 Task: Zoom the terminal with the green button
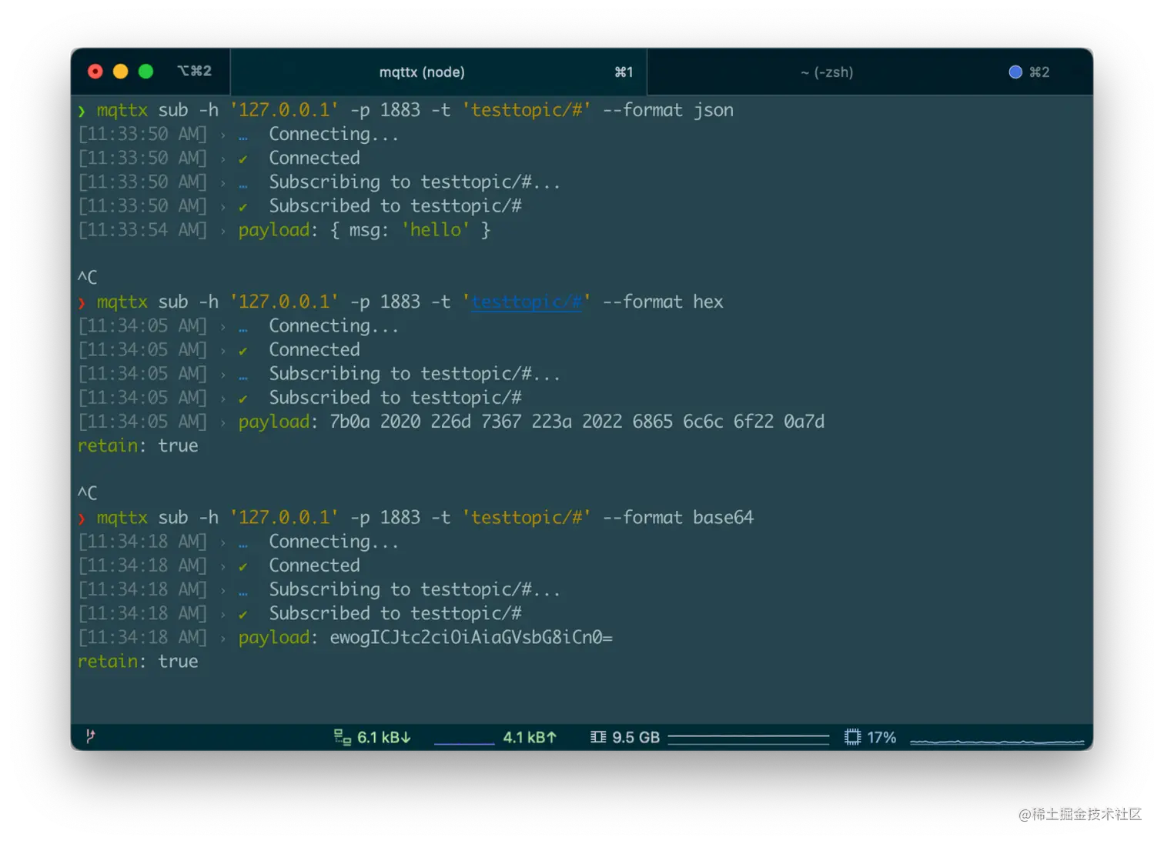click(x=145, y=72)
